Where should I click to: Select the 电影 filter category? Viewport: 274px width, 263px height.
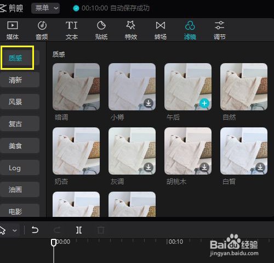coord(20,210)
